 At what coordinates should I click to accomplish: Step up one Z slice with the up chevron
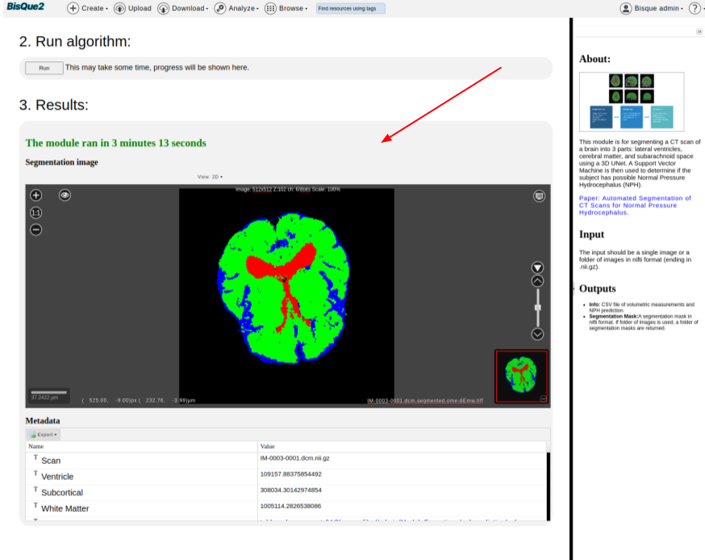point(538,281)
